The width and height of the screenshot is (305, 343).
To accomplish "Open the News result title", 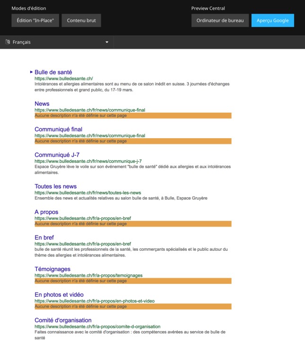I will [x=42, y=104].
